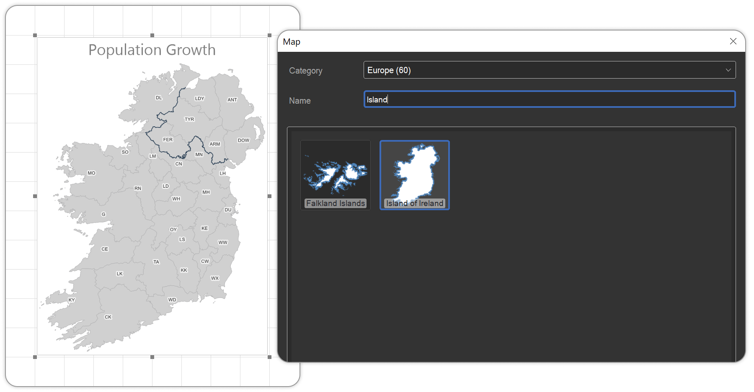Click the ARM county label on map
The width and height of the screenshot is (754, 392).
(215, 144)
